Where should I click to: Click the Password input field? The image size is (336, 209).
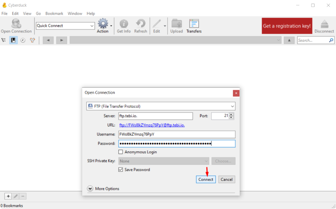[177, 143]
